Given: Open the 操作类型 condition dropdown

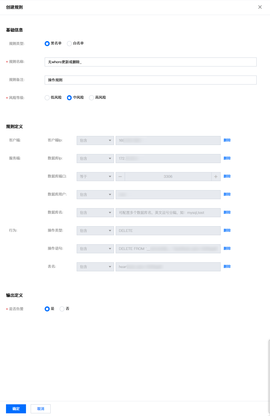Looking at the screenshot, I should point(95,231).
